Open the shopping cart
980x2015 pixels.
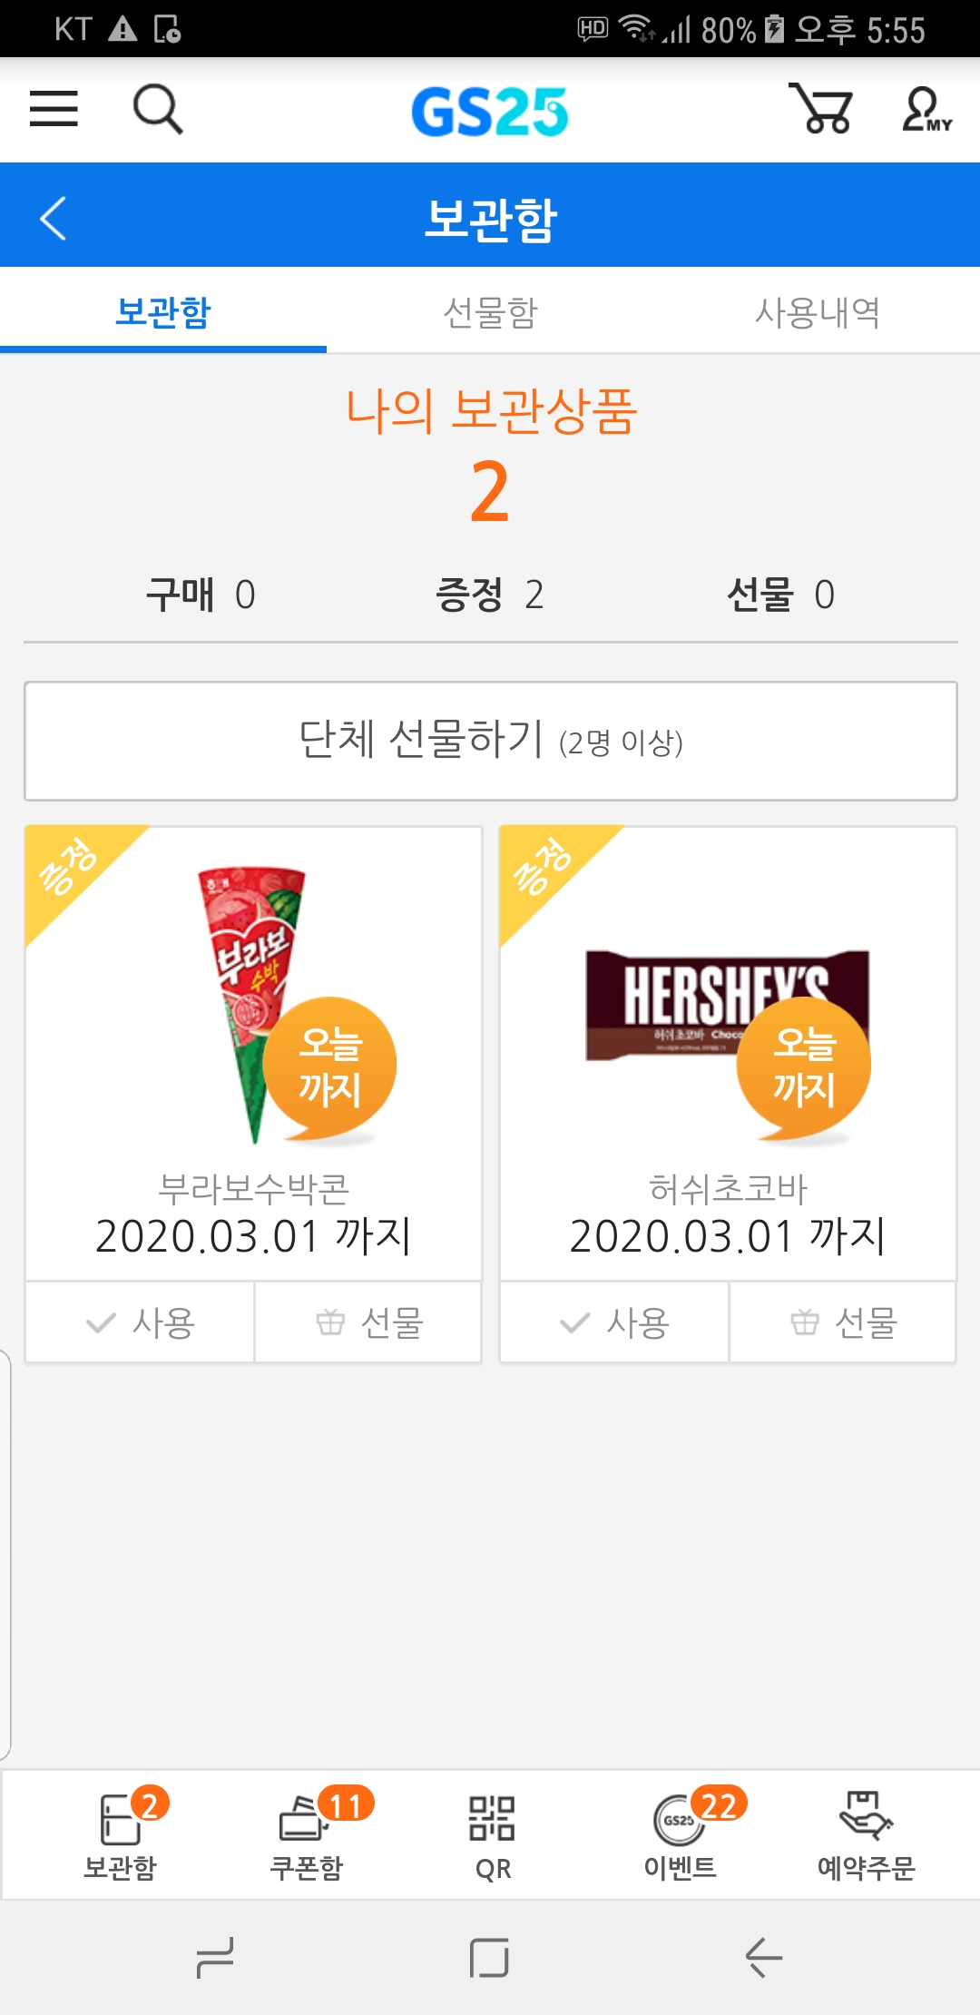821,109
